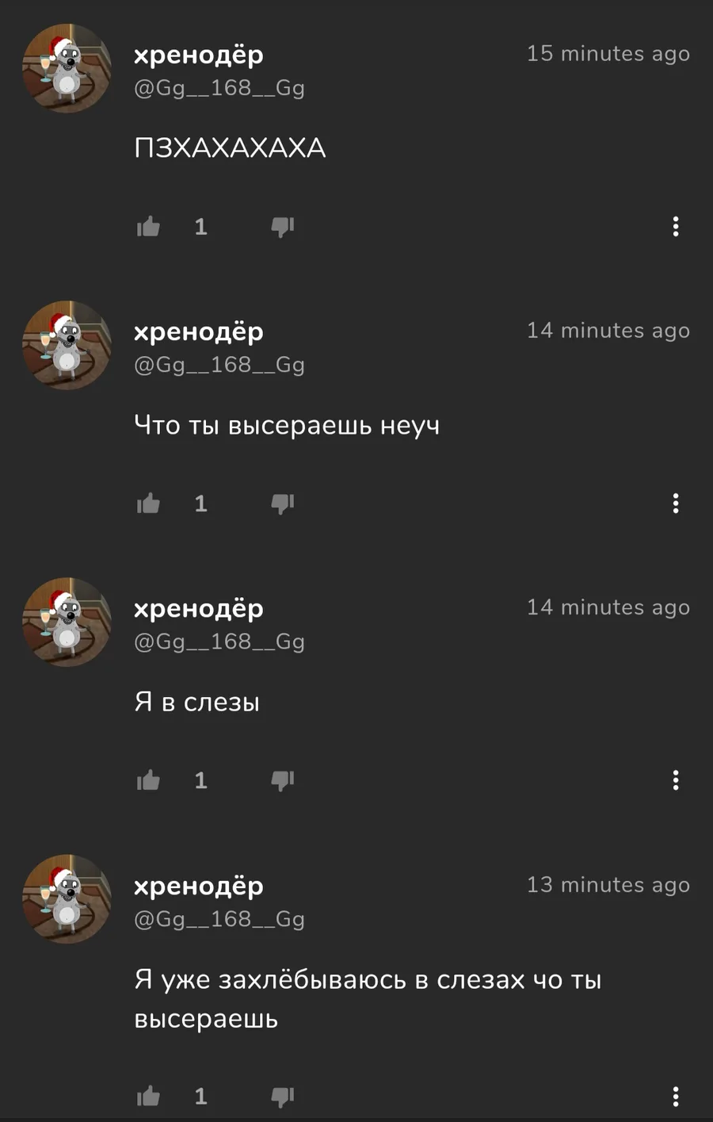The width and height of the screenshot is (713, 1122).
Task: Dislike the "Что ты высераешь неуч" comment
Action: 283,504
